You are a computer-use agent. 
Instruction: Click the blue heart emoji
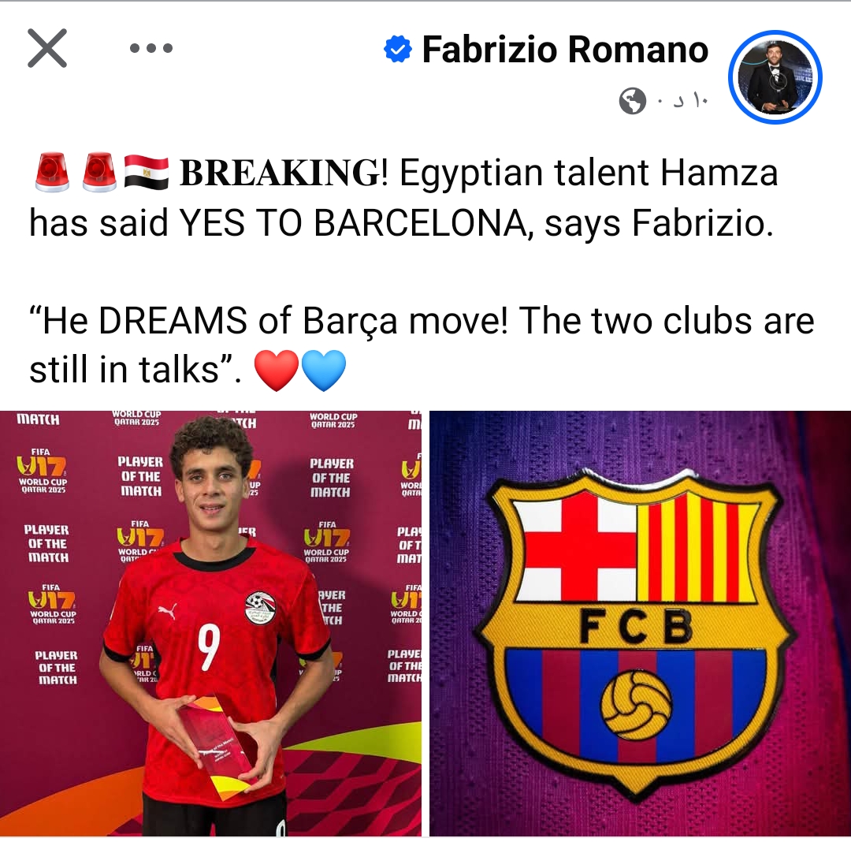(x=324, y=371)
